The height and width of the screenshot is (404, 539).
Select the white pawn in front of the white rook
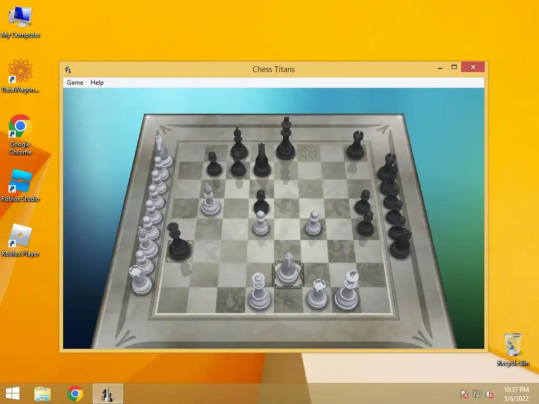[x=313, y=224]
